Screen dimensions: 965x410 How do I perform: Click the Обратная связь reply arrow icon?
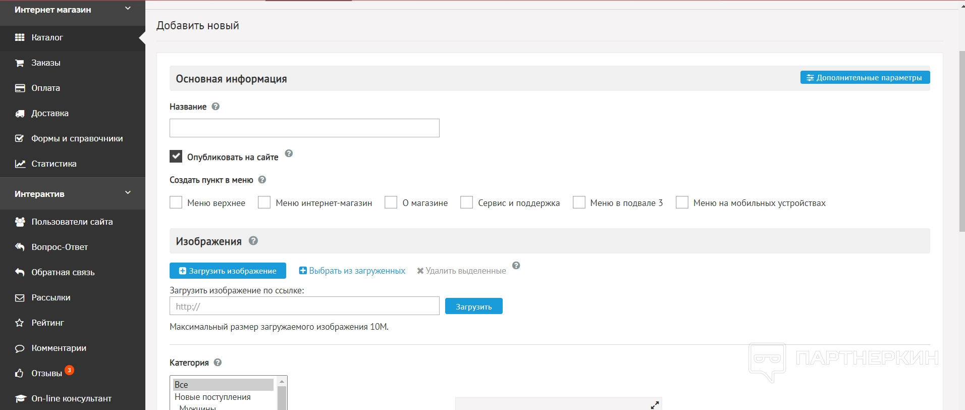(20, 272)
